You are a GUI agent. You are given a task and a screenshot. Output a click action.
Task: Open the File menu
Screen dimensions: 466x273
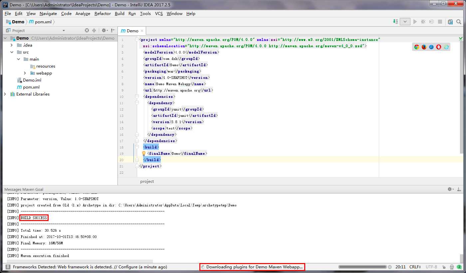[x=8, y=14]
